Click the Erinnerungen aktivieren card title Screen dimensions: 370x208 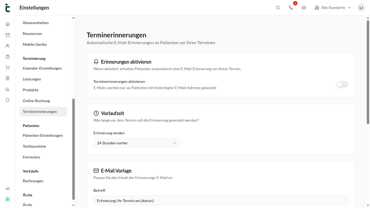coord(126,62)
